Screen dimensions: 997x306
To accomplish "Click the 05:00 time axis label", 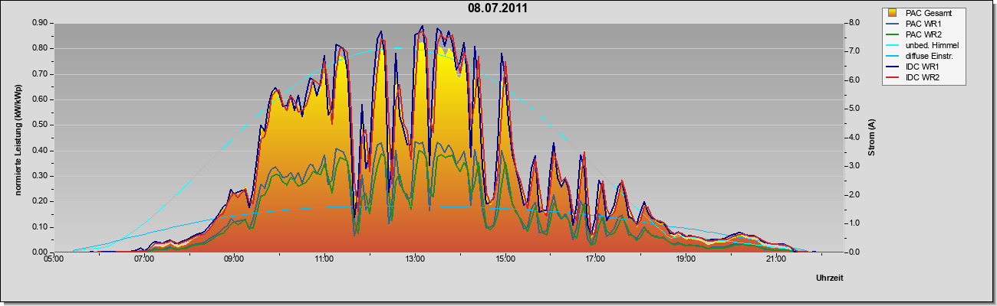I will [x=54, y=260].
